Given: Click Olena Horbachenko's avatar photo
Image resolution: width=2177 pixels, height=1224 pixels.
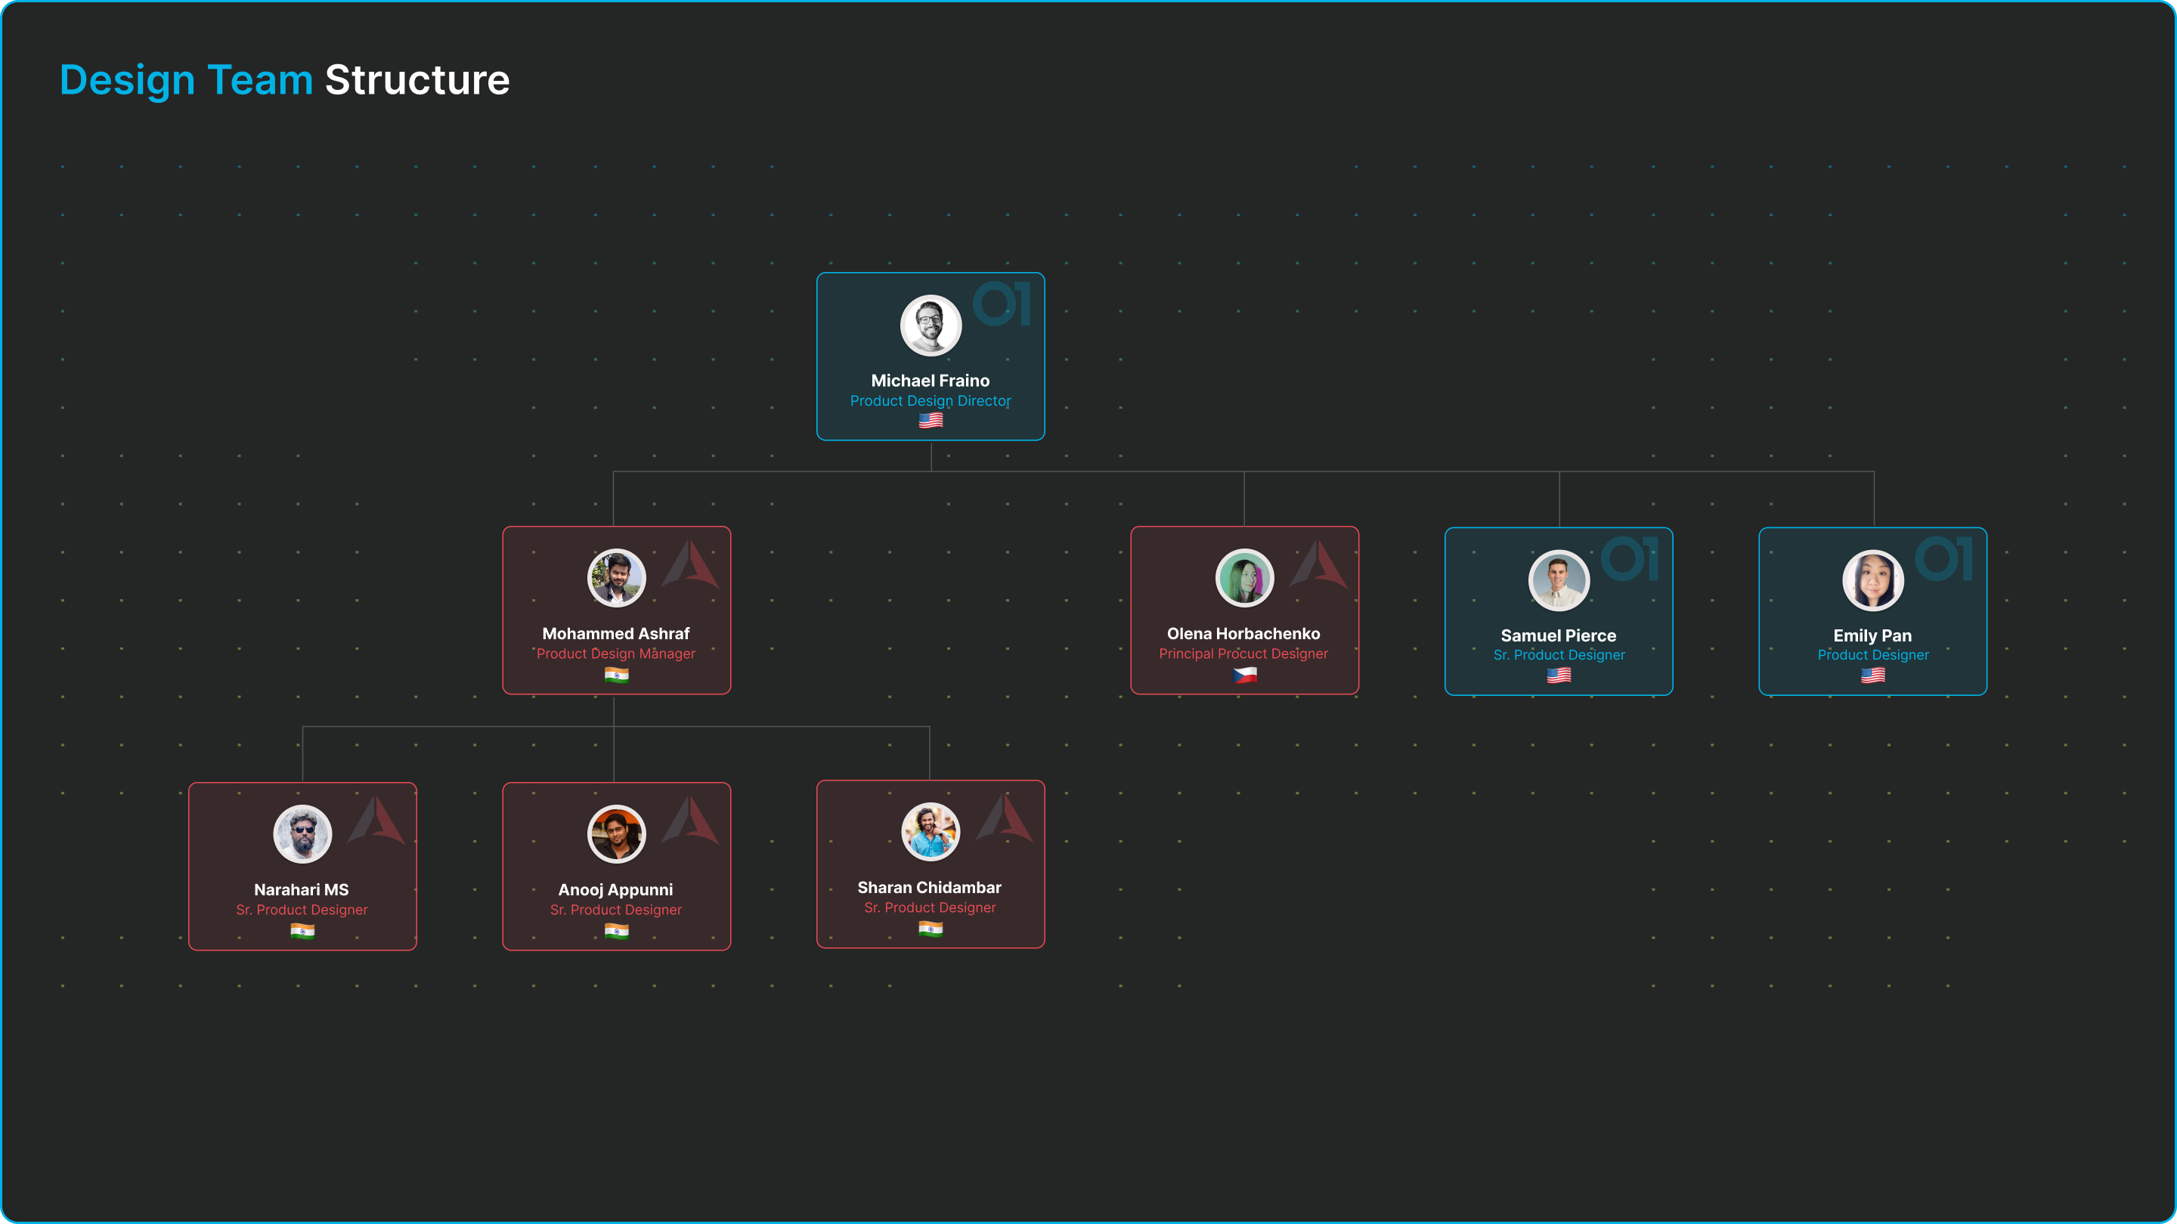Looking at the screenshot, I should (x=1244, y=579).
